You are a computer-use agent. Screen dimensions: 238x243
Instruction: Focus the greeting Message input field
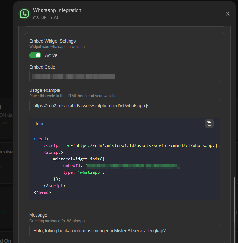(124, 231)
